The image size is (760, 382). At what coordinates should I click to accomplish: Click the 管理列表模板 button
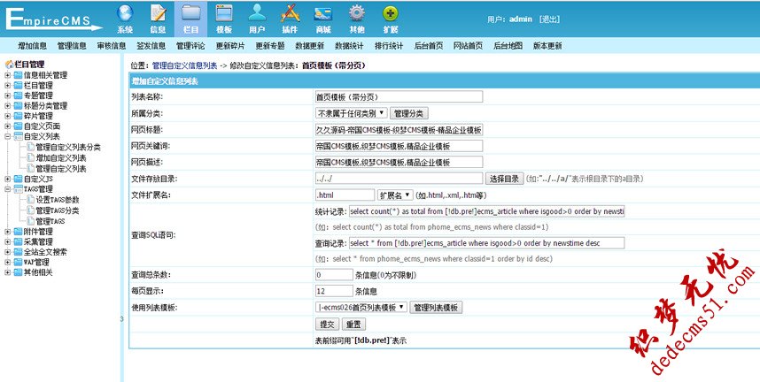436,308
